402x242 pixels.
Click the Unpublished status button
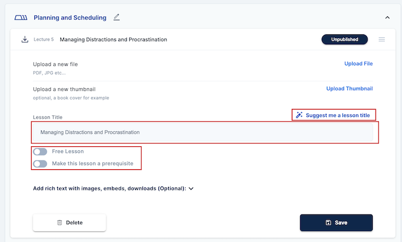[x=345, y=40]
